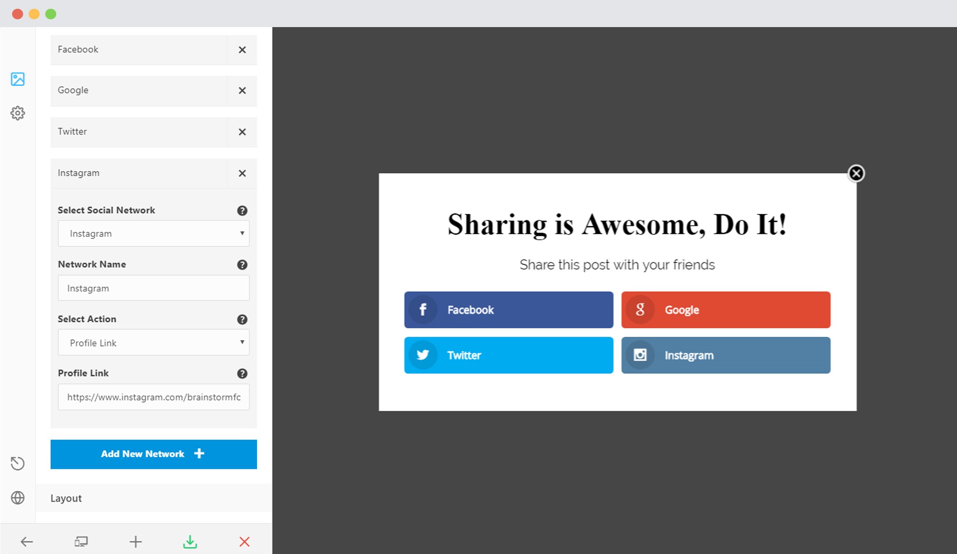
Task: Click the Network Name input field
Action: (x=154, y=288)
